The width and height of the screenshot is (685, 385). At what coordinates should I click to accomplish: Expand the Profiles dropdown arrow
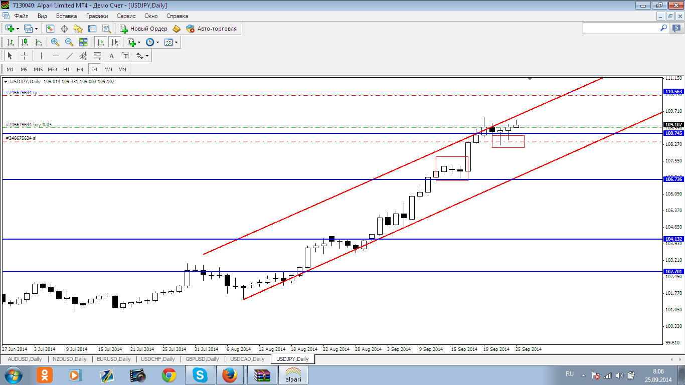(36, 29)
